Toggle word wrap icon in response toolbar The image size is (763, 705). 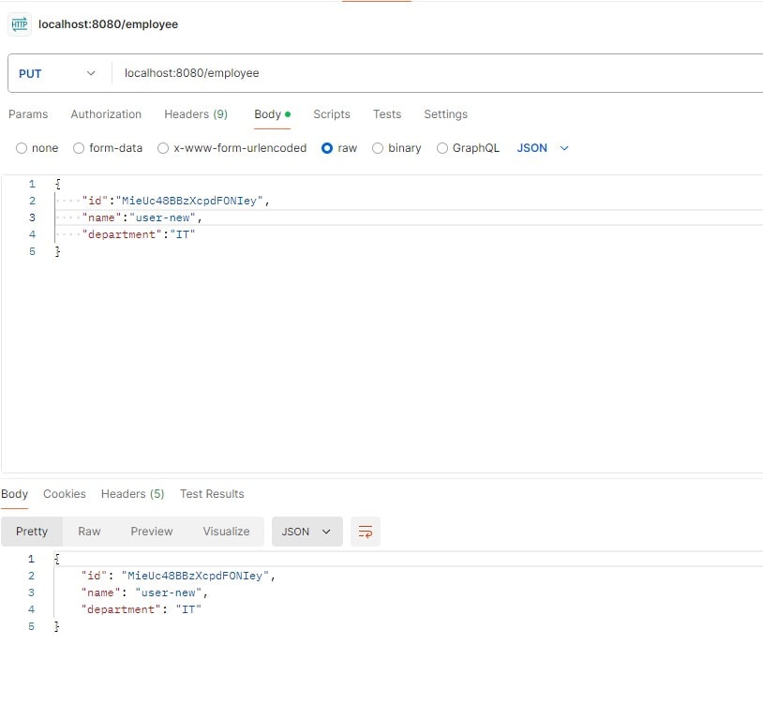pos(365,532)
